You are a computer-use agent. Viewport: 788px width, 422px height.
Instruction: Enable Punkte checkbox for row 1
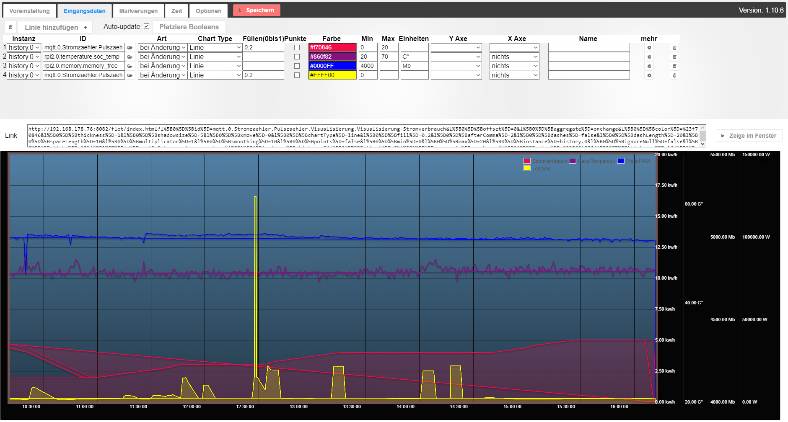(297, 48)
